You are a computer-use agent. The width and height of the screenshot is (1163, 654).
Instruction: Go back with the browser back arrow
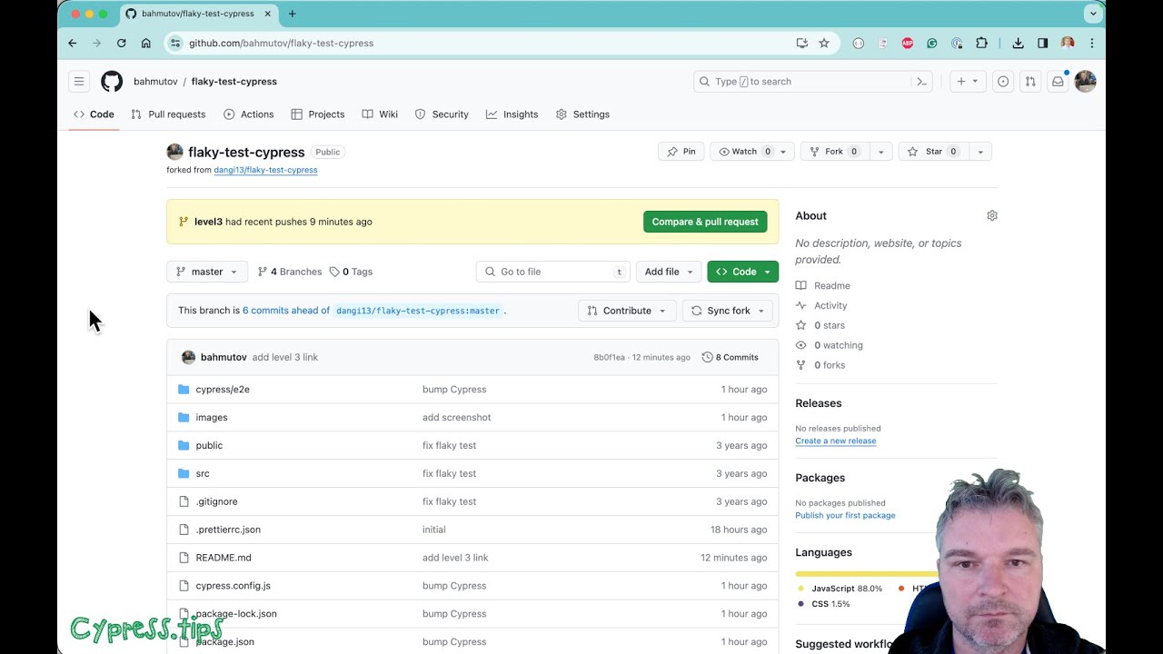(73, 43)
